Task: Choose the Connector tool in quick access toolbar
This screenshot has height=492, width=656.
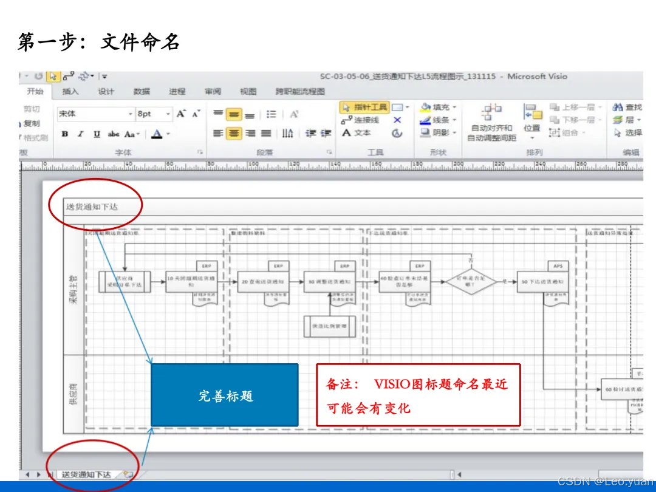Action: (69, 77)
